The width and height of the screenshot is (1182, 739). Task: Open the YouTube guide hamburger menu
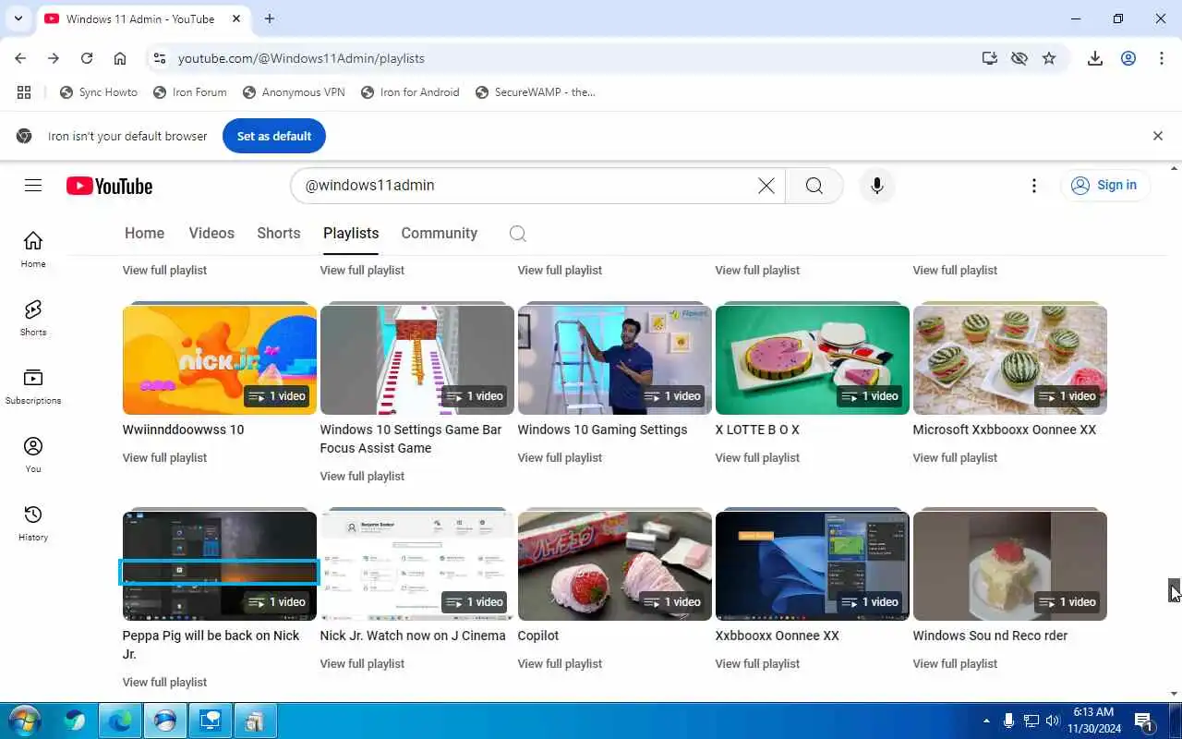click(x=33, y=186)
